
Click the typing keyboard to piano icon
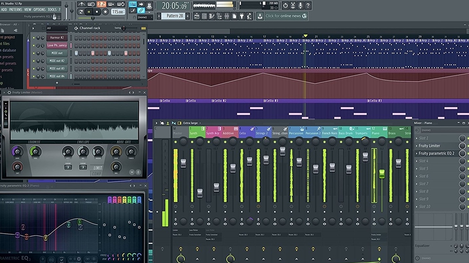coord(132,4)
